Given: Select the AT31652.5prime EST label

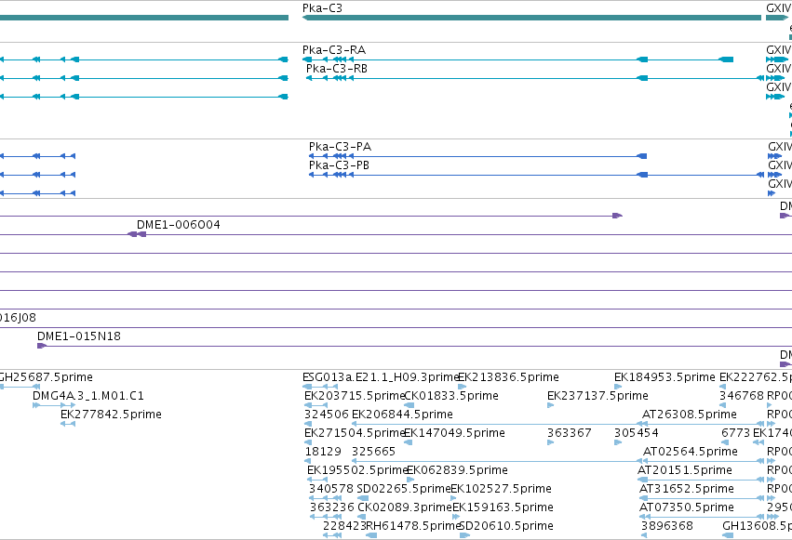Looking at the screenshot, I should click(687, 489).
